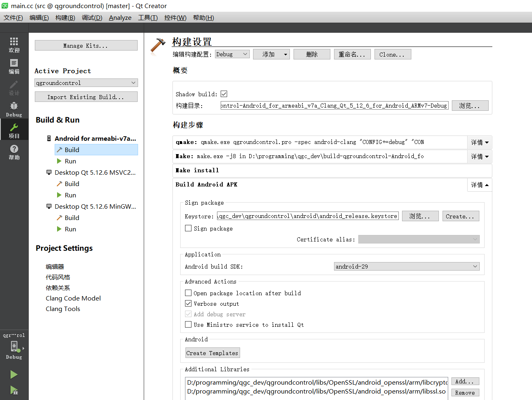Viewport: 532px width, 400px height.
Task: Disable Verbose output
Action: 188,303
